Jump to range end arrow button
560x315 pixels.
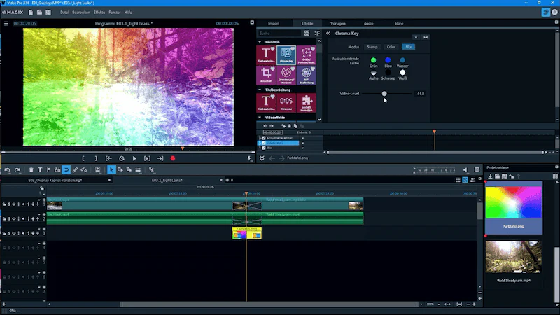160,159
